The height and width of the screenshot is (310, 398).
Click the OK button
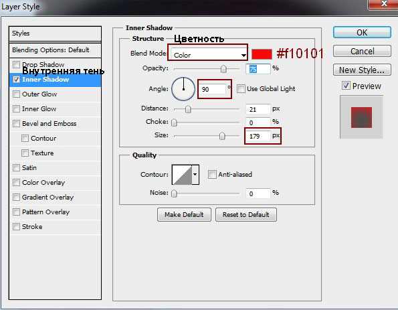click(x=362, y=33)
